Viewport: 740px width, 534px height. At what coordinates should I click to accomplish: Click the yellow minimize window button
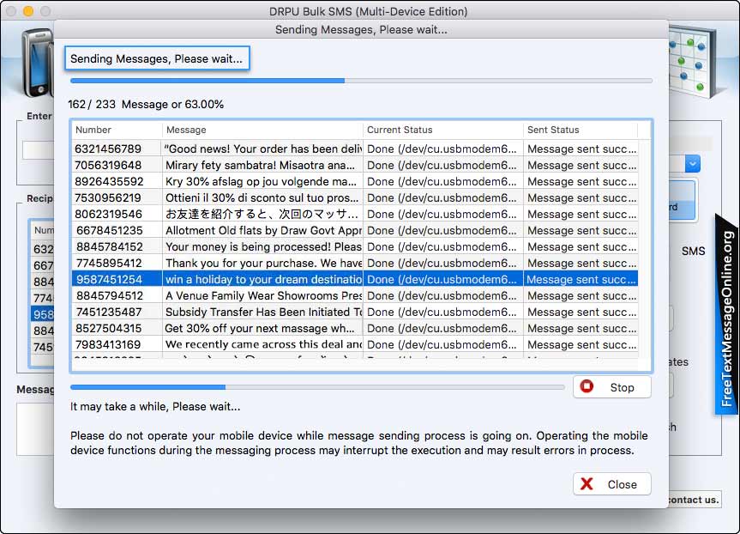(x=28, y=11)
